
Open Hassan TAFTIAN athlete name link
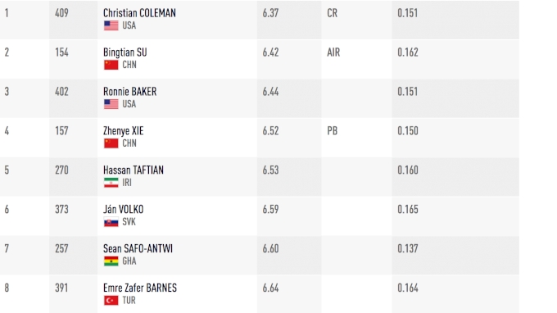[134, 170]
